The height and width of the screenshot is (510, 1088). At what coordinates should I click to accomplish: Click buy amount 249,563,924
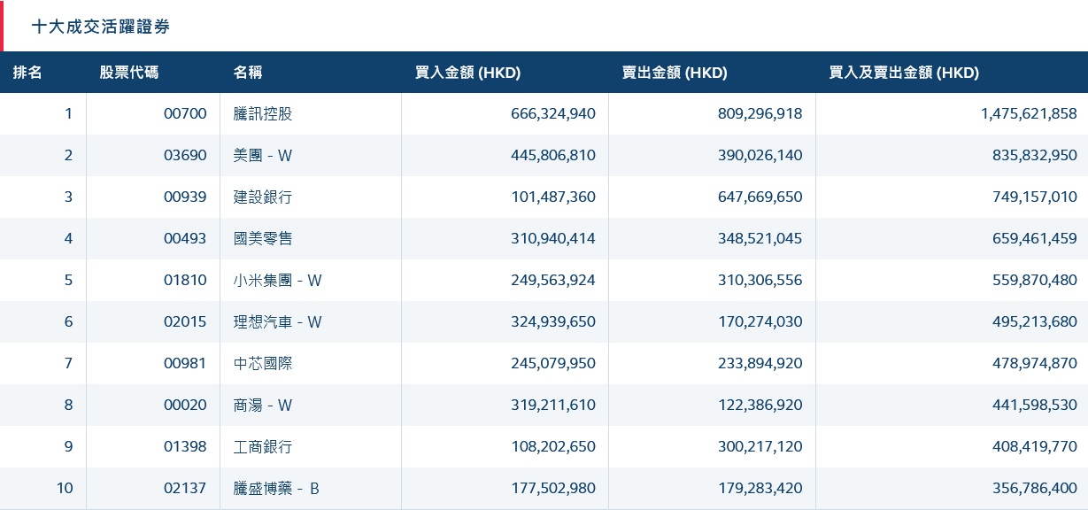[x=553, y=280]
